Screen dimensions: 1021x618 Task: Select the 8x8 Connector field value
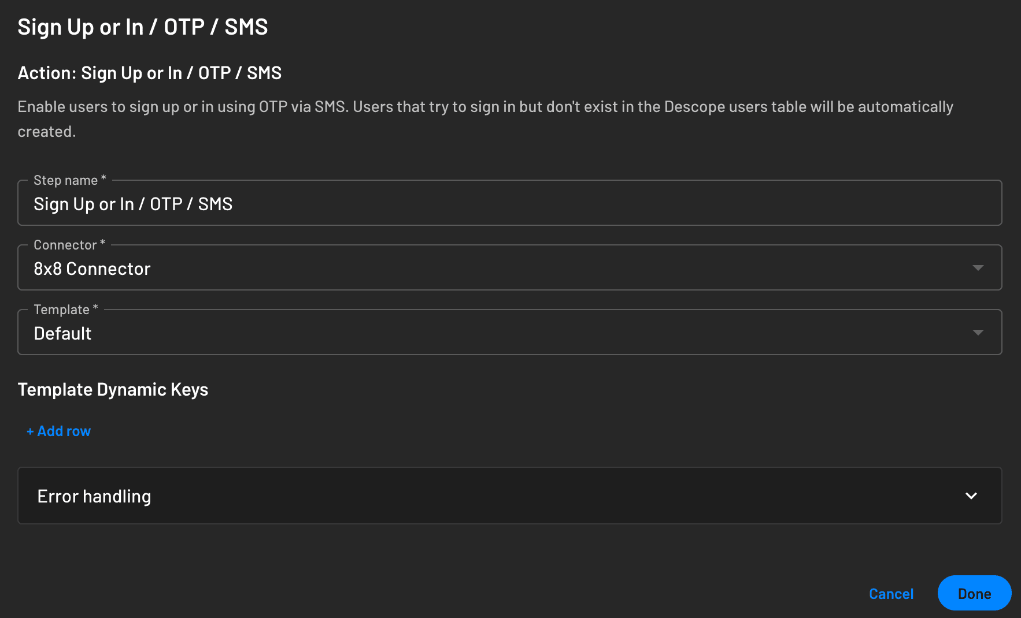[x=93, y=268]
